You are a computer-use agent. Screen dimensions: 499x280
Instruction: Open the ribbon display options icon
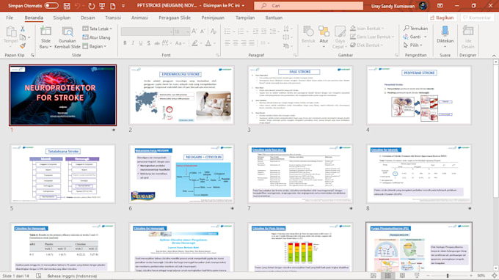pyautogui.click(x=440, y=6)
